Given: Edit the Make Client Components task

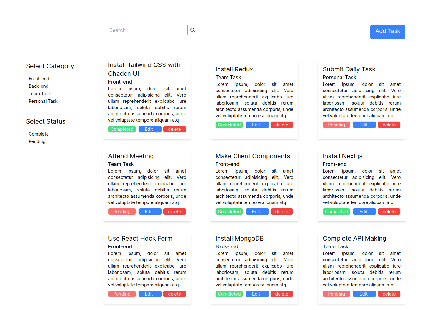Looking at the screenshot, I should pos(256,212).
